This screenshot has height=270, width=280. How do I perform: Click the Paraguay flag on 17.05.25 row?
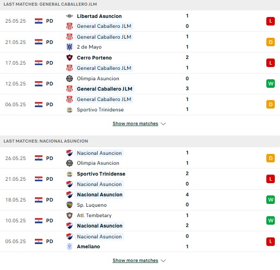pyautogui.click(x=39, y=63)
